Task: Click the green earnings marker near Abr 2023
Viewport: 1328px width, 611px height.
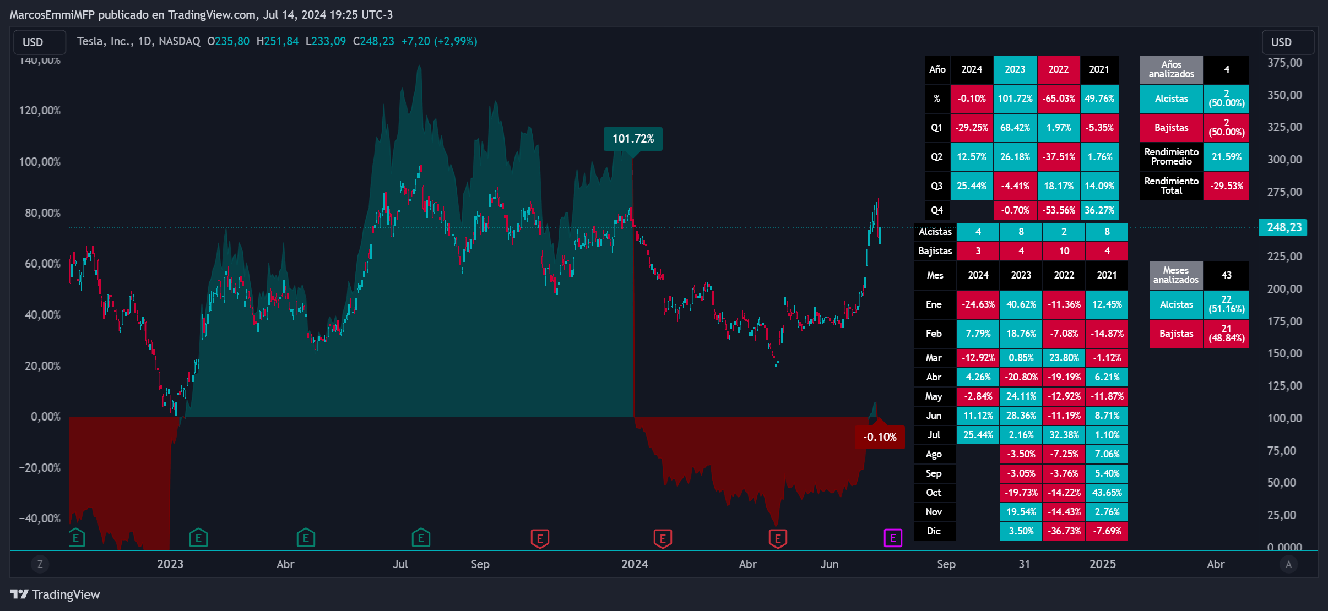Action: [306, 538]
